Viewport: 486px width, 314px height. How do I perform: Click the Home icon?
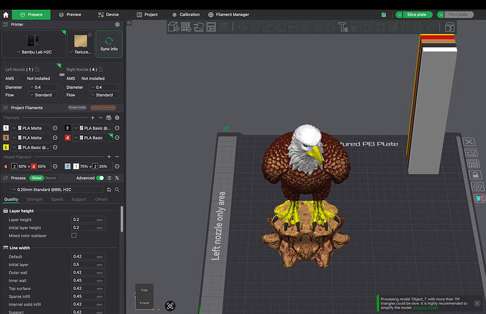(6, 15)
